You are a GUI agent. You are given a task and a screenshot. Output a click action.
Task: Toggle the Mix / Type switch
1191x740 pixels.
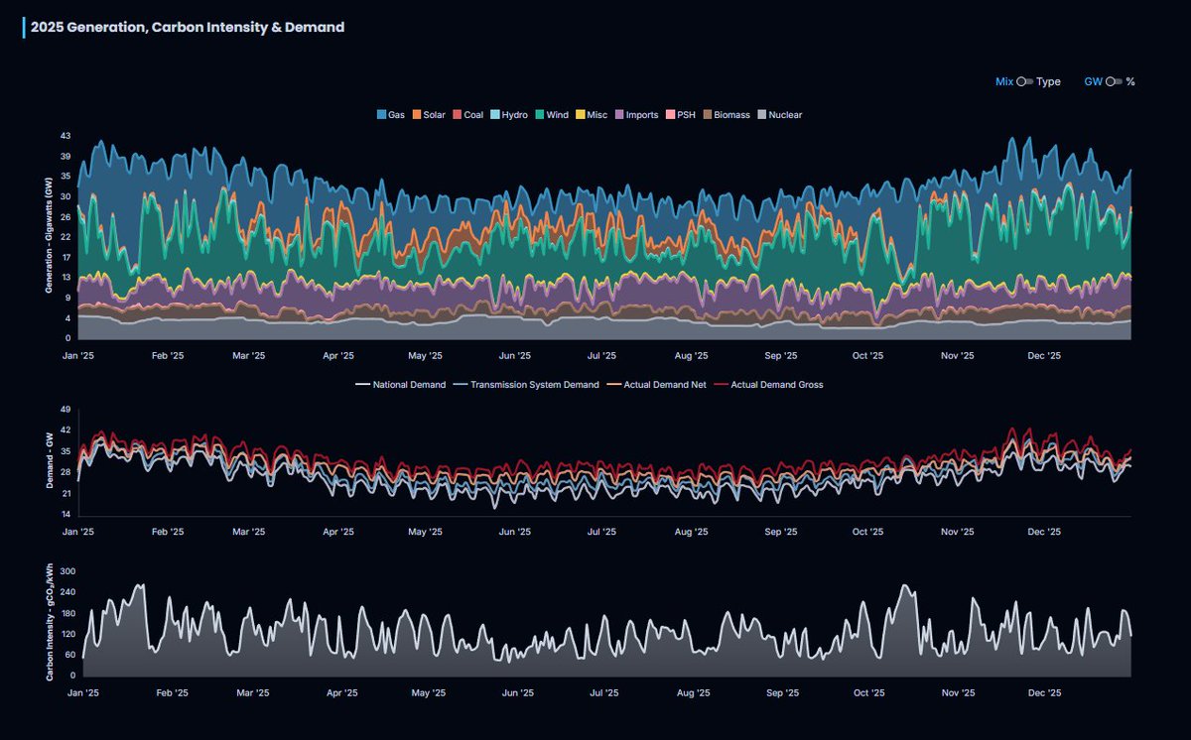click(1025, 81)
